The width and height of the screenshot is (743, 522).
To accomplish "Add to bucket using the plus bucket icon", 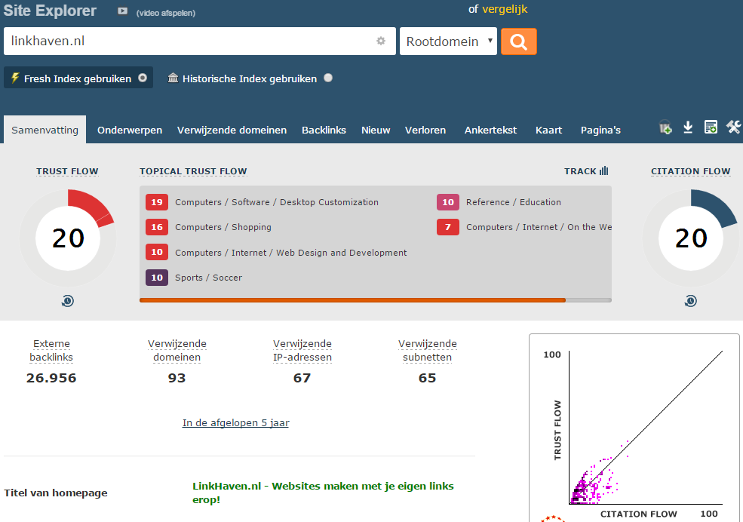I will coord(666,127).
